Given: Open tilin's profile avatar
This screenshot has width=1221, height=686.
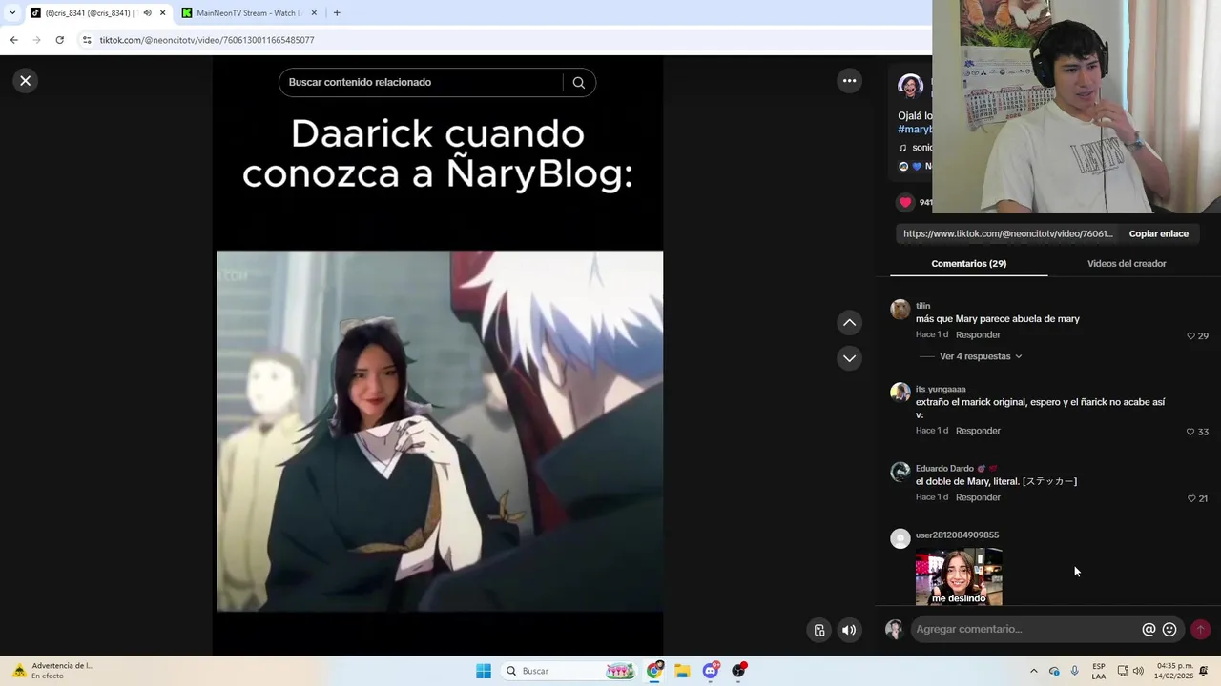Looking at the screenshot, I should [900, 310].
